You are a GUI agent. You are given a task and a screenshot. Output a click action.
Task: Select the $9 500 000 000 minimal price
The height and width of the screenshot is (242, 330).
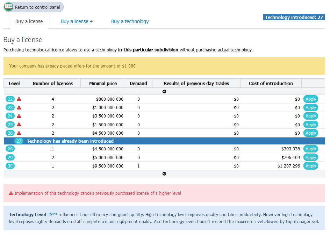click(108, 166)
